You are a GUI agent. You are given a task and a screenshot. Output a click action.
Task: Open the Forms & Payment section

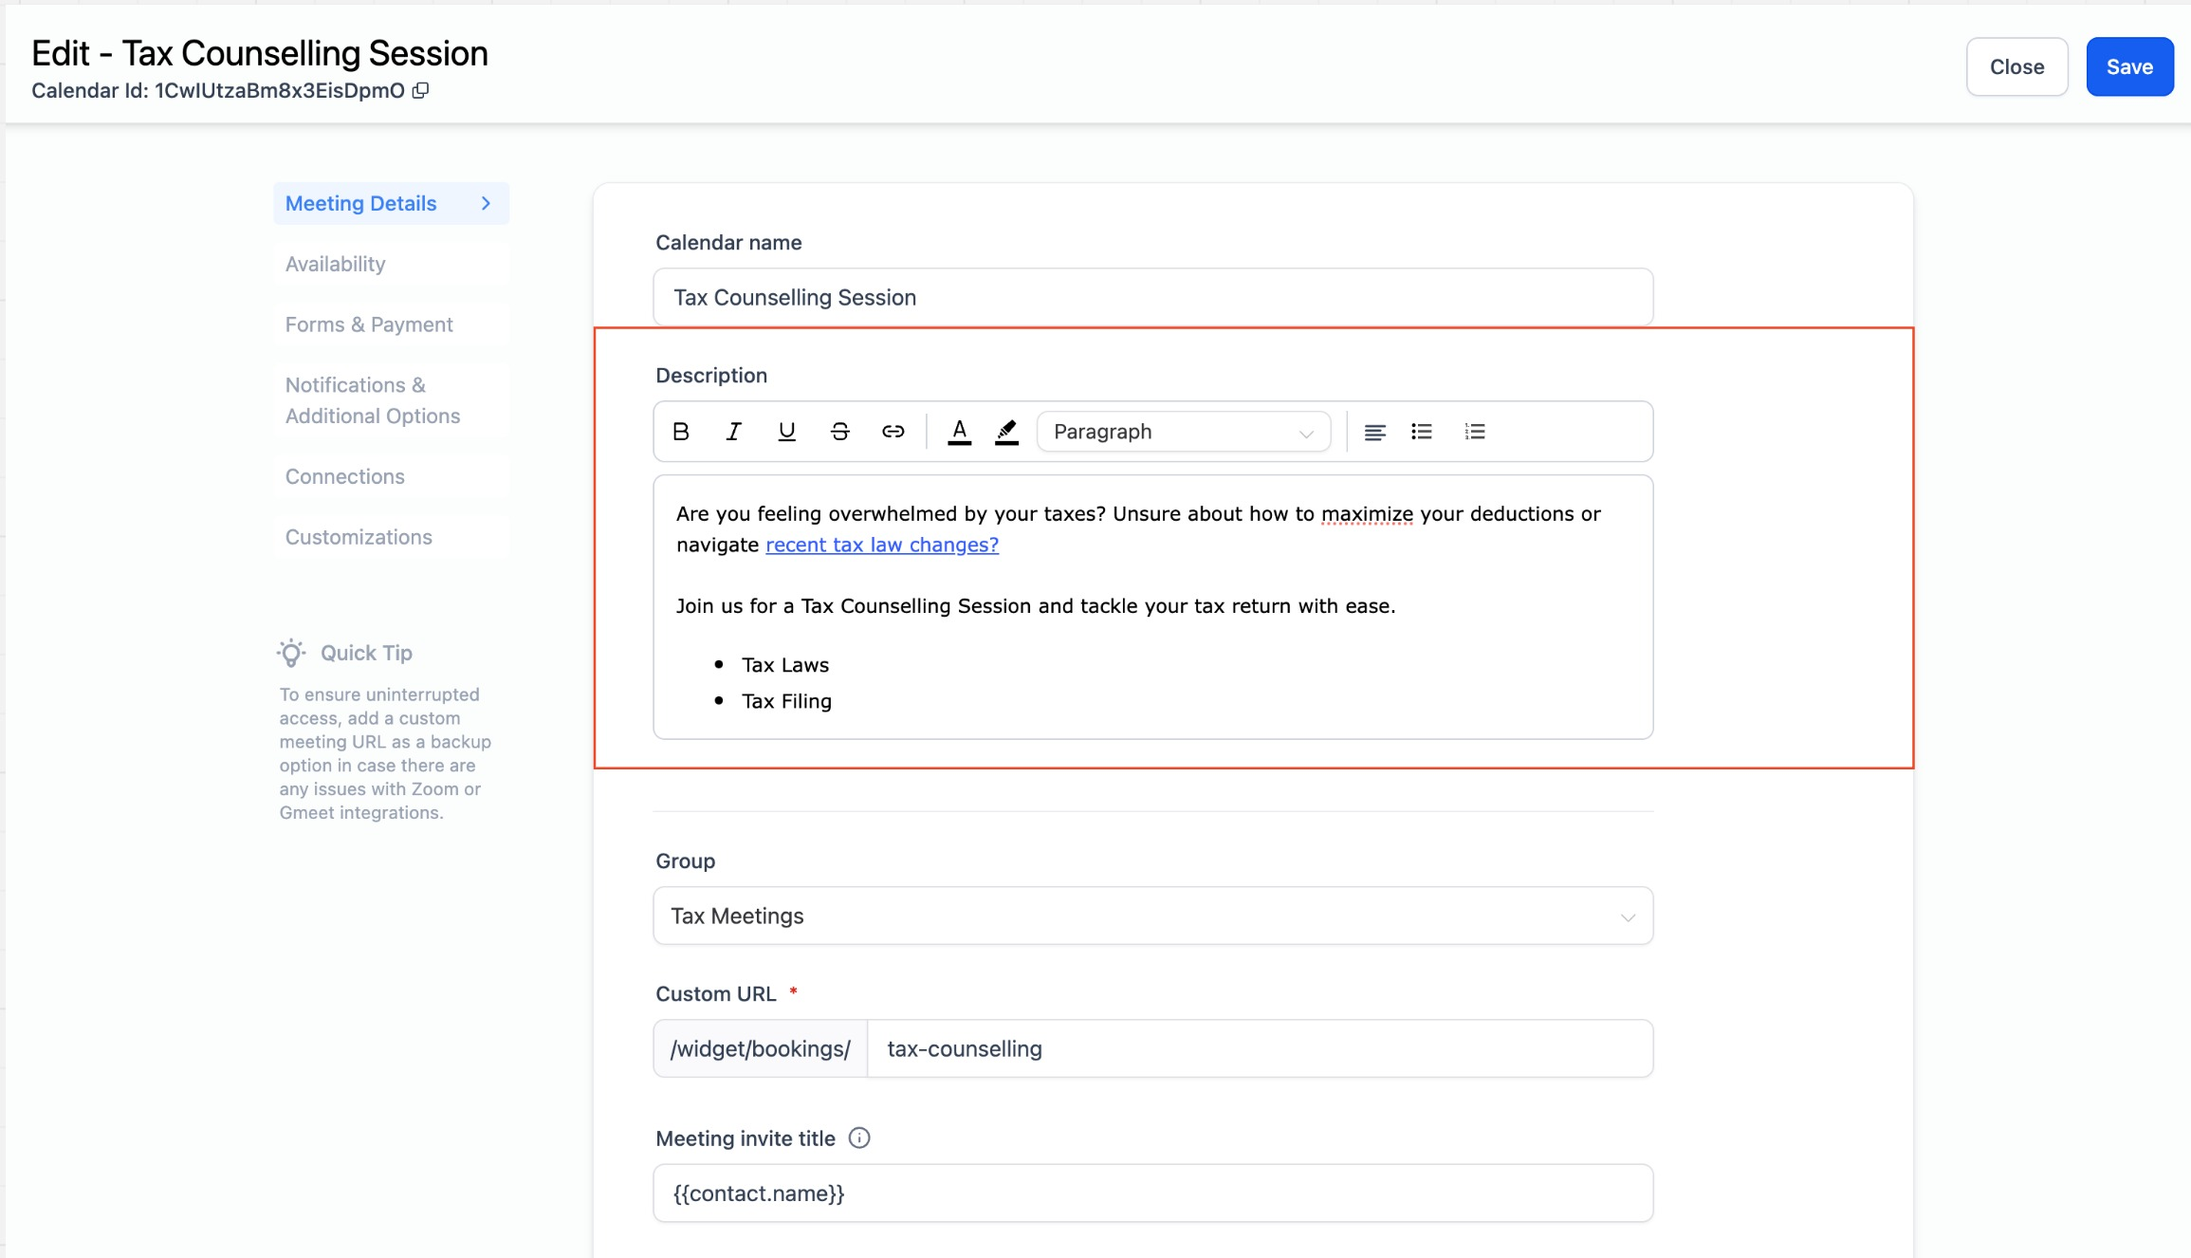pos(369,324)
